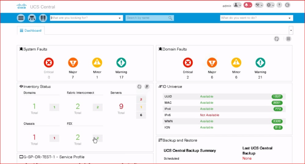The height and width of the screenshot is (164, 305).
Task: Open the dashboard widget grid icon
Action: click(x=288, y=39)
